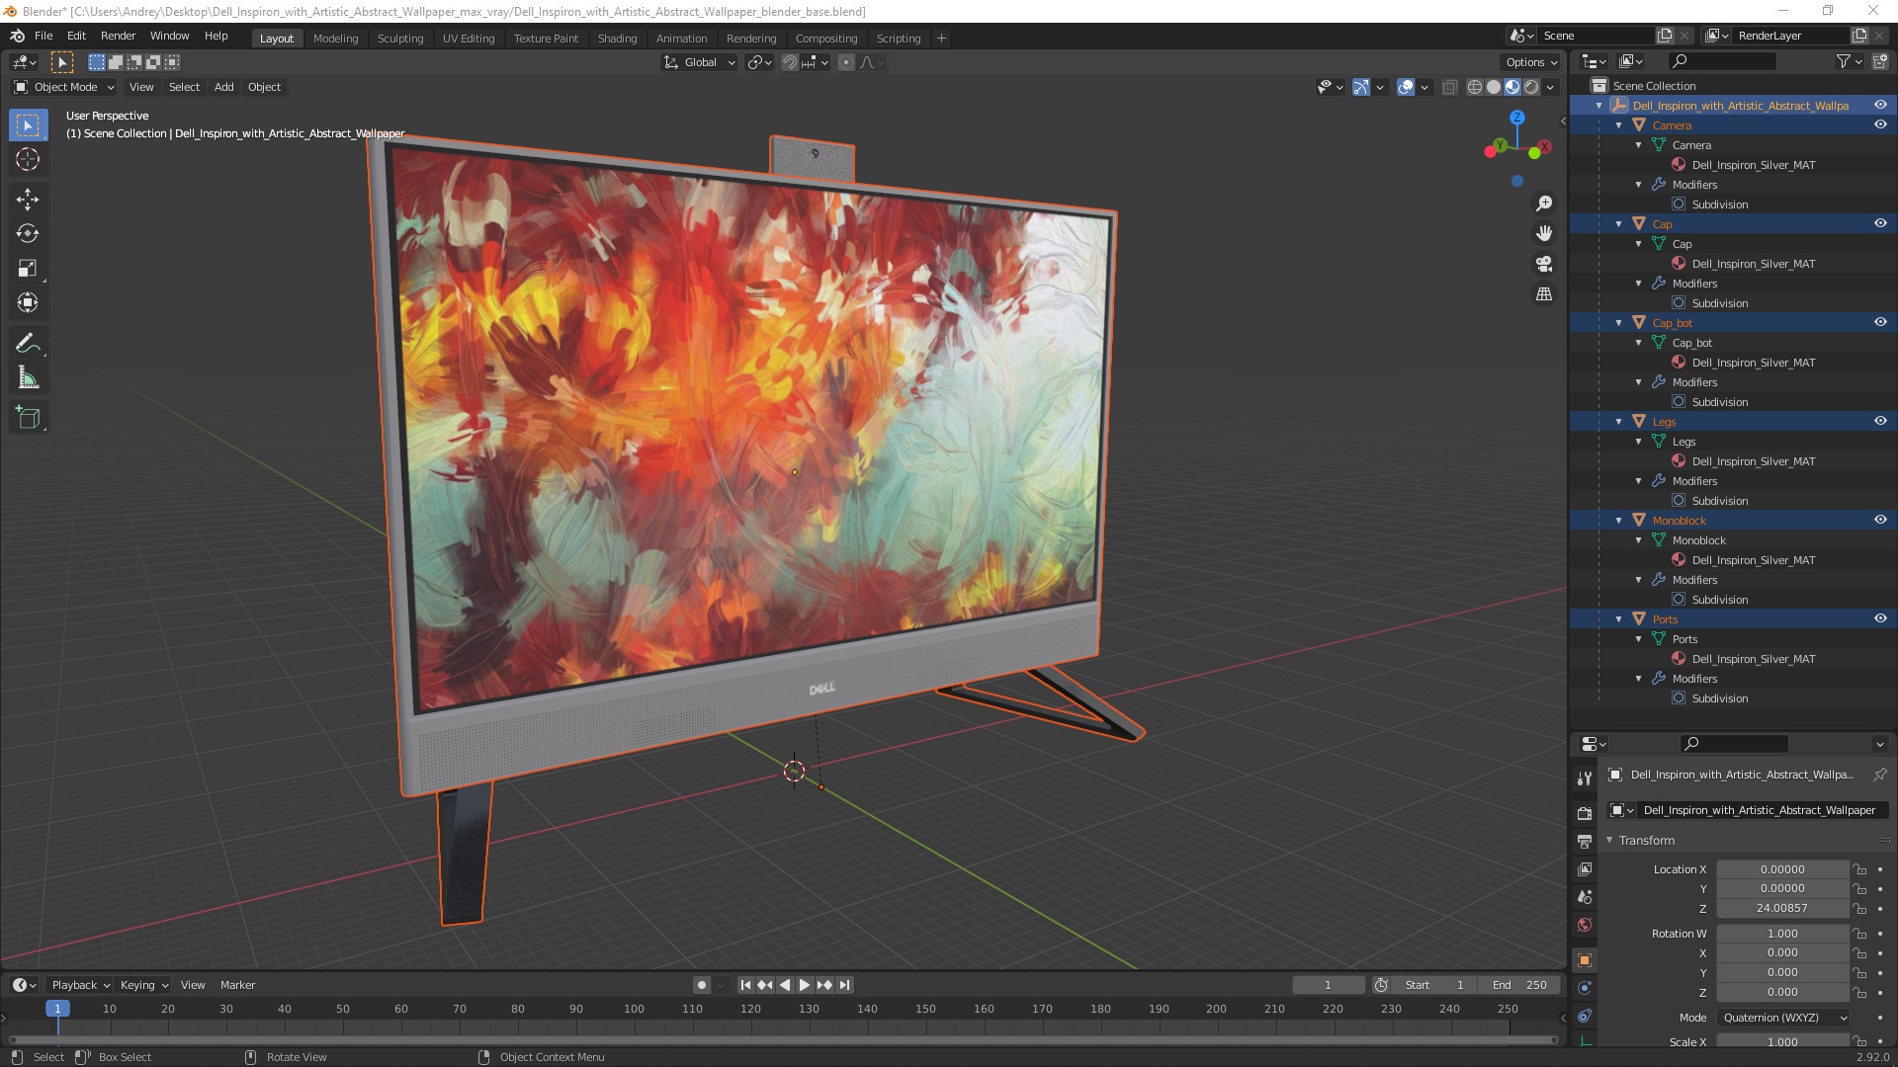Screen dimensions: 1898x1067
Task: Open the Render properties tab
Action: 1585,813
